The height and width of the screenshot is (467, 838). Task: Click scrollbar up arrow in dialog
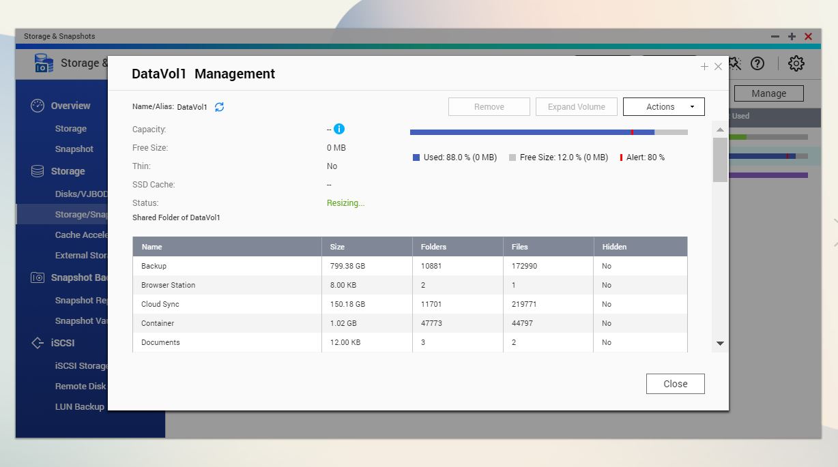[720, 130]
